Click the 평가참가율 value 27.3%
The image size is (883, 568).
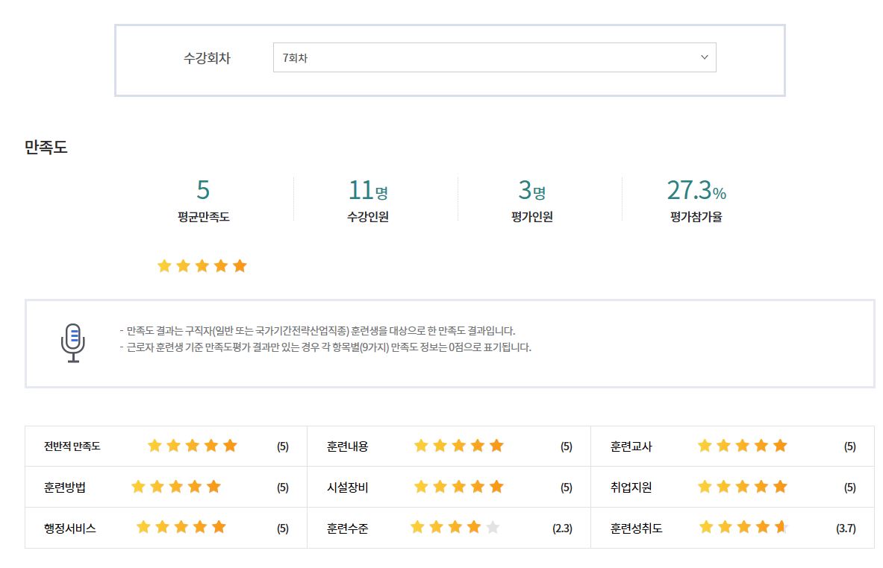click(696, 191)
